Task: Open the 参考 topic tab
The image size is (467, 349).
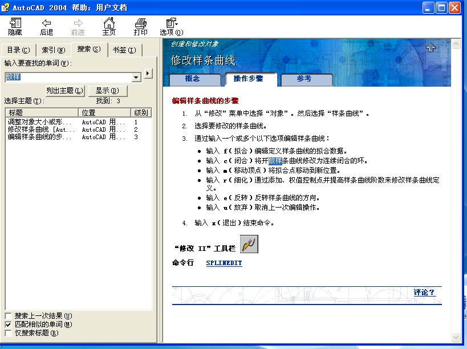Action: click(306, 79)
